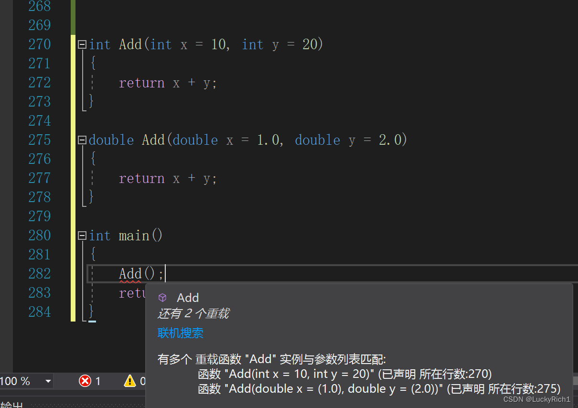
Task: Click the purple Add symbol cube icon in tooltip
Action: pos(163,297)
